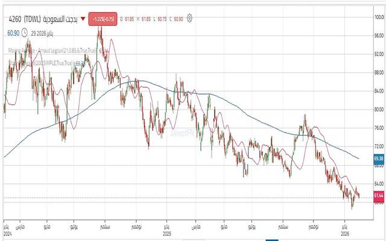
Task: Click the 96.00 price axis label
Action: click(379, 36)
